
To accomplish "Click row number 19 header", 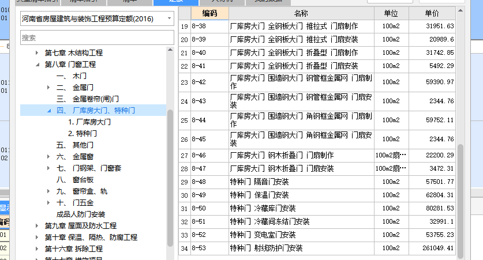I will coord(185,27).
